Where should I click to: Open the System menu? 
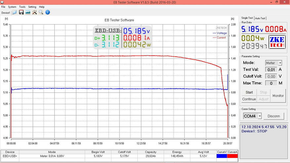pos(12,7)
